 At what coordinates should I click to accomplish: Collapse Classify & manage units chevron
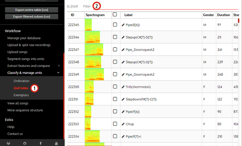coord(58,73)
